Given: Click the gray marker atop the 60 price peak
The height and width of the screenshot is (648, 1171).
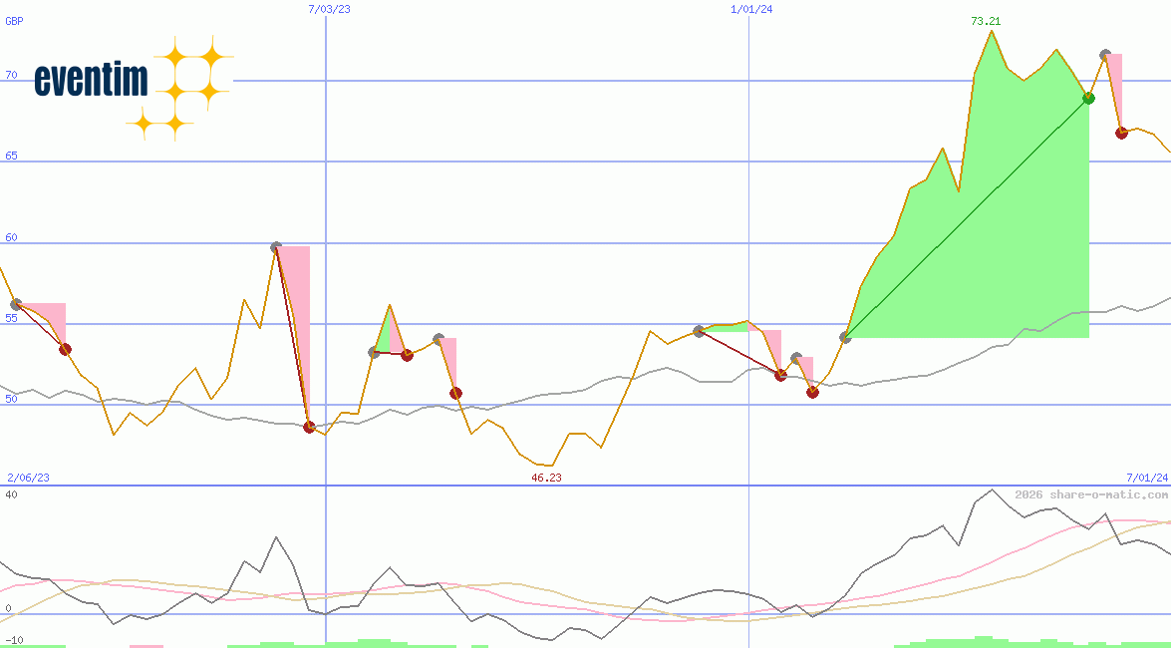Looking at the screenshot, I should point(276,246).
